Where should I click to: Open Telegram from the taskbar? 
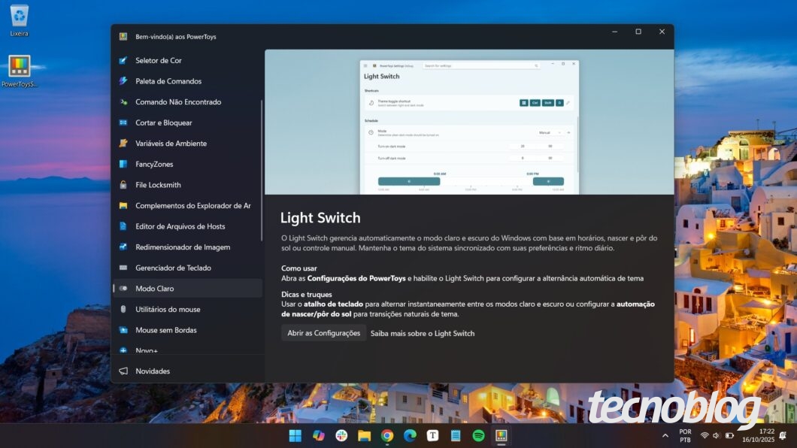pyautogui.click(x=432, y=435)
